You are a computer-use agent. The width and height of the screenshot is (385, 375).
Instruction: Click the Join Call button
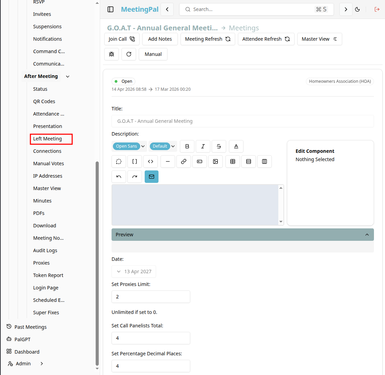(122, 39)
